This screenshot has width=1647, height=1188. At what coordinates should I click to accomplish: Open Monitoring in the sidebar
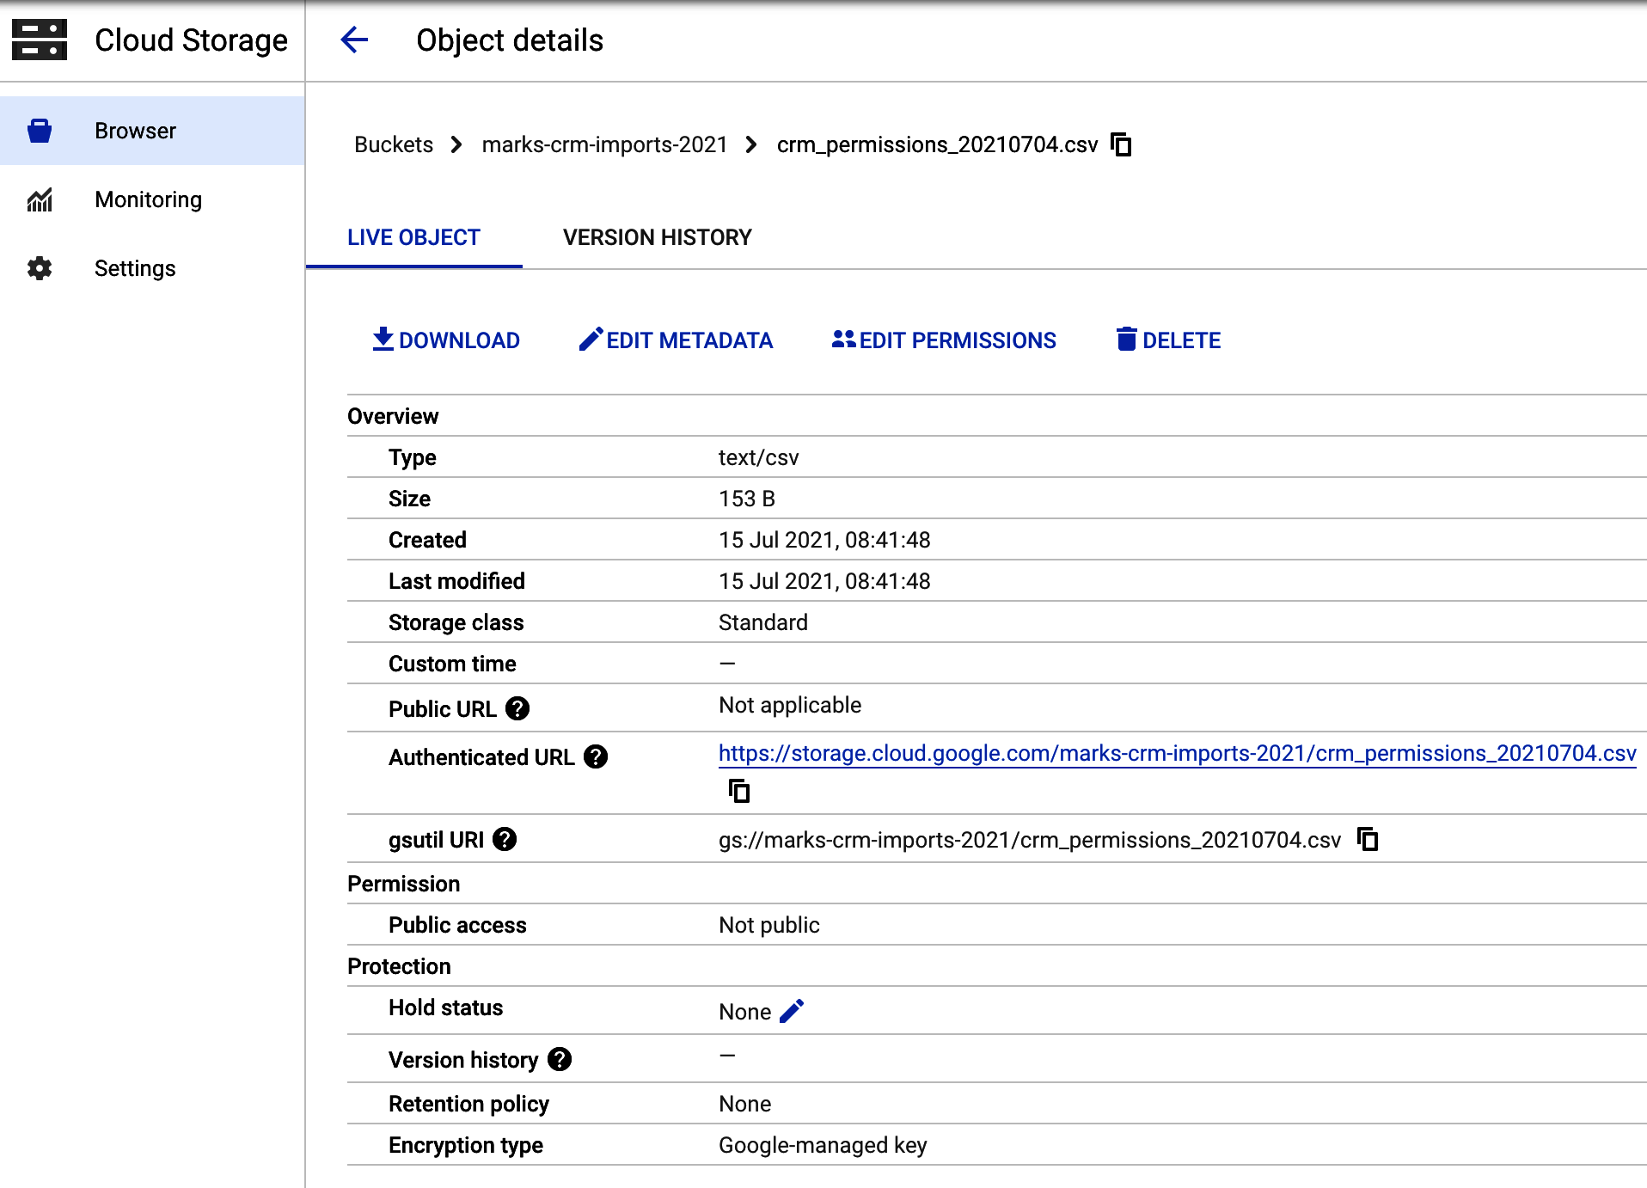152,199
